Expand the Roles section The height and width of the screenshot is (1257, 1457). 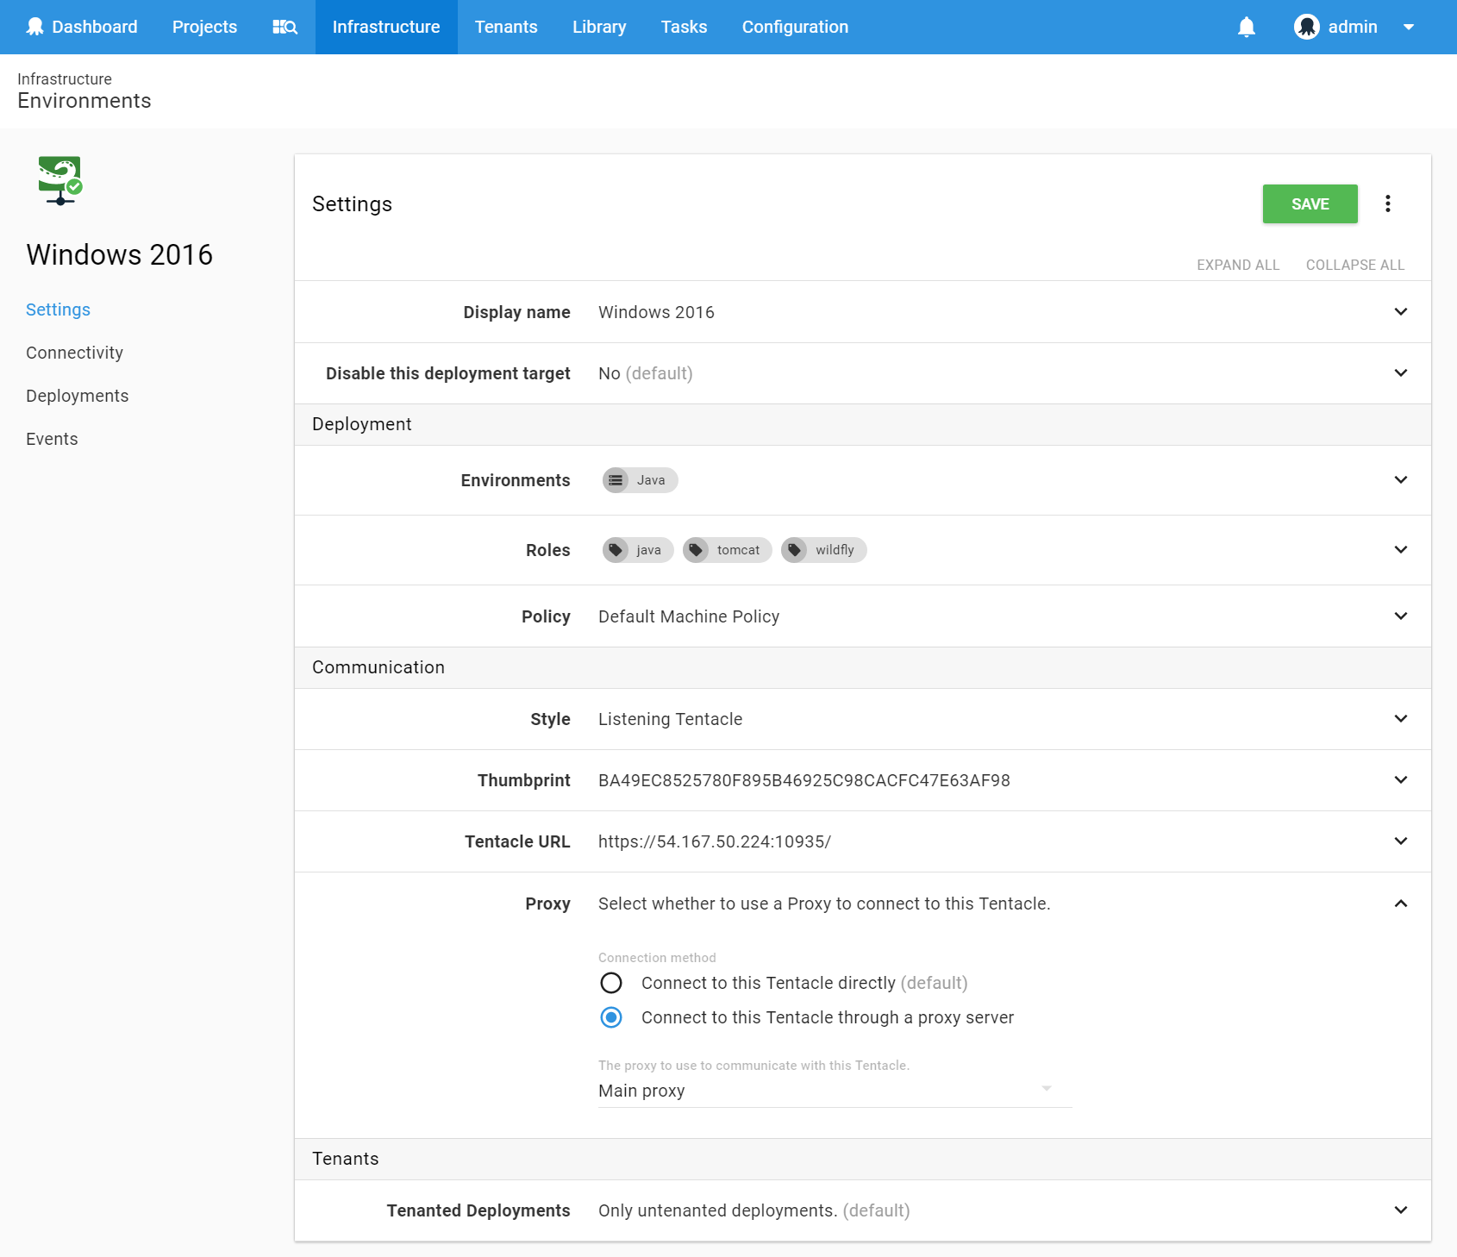coord(1401,549)
